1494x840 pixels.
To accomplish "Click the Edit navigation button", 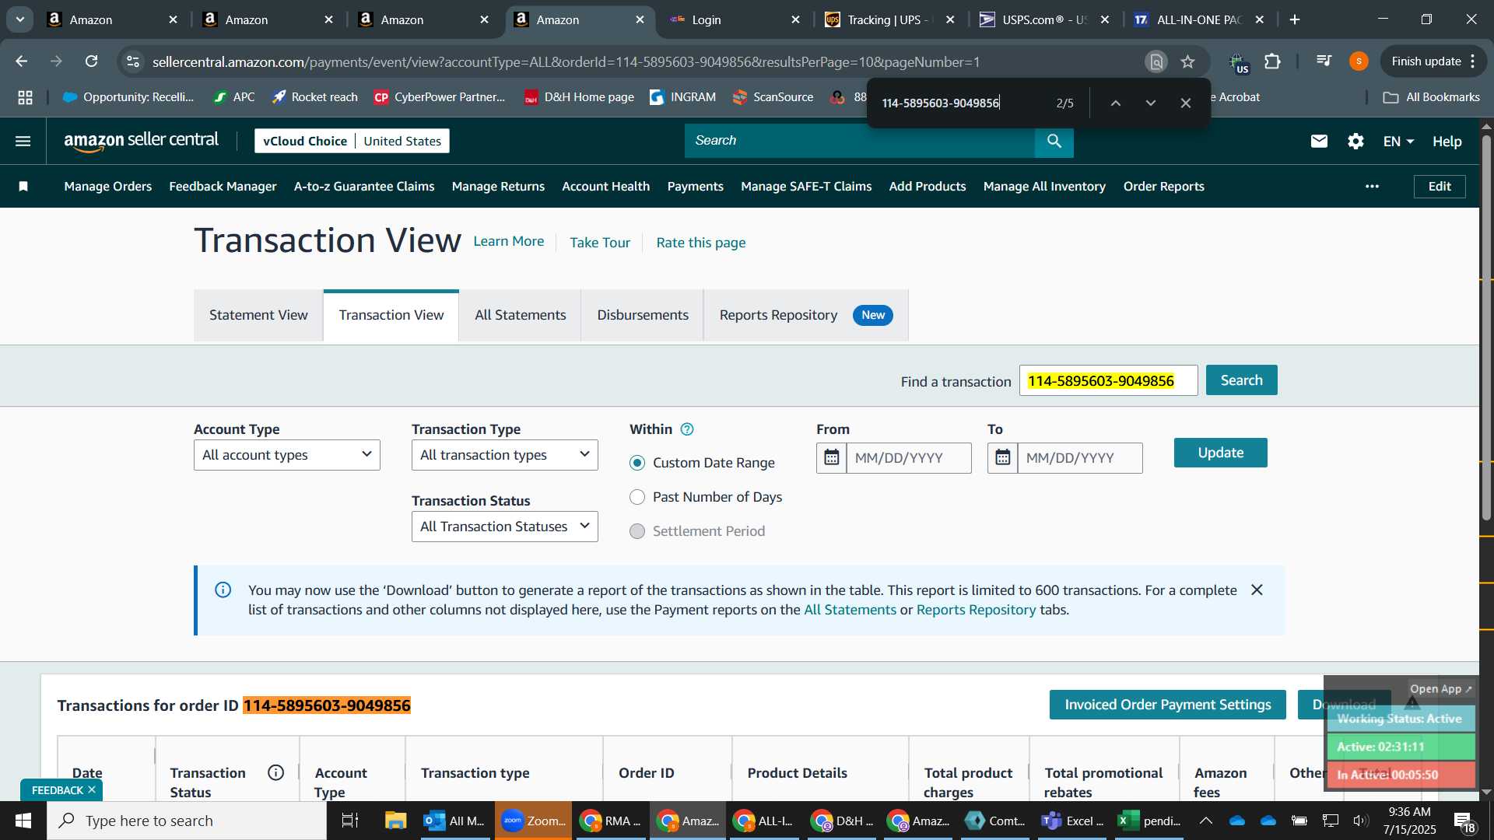I will [1439, 186].
